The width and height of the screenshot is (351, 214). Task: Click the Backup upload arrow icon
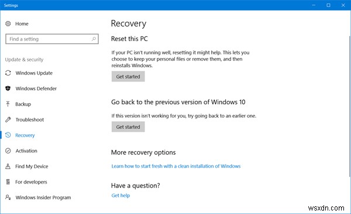click(8, 104)
